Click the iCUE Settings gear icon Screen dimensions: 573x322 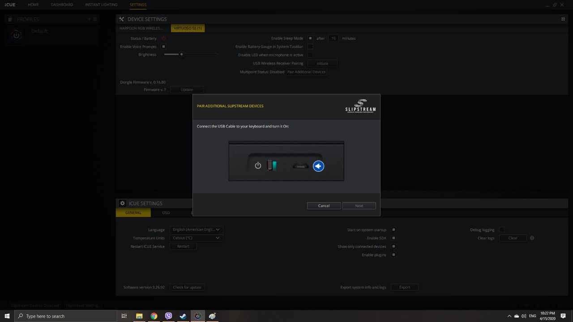(122, 203)
